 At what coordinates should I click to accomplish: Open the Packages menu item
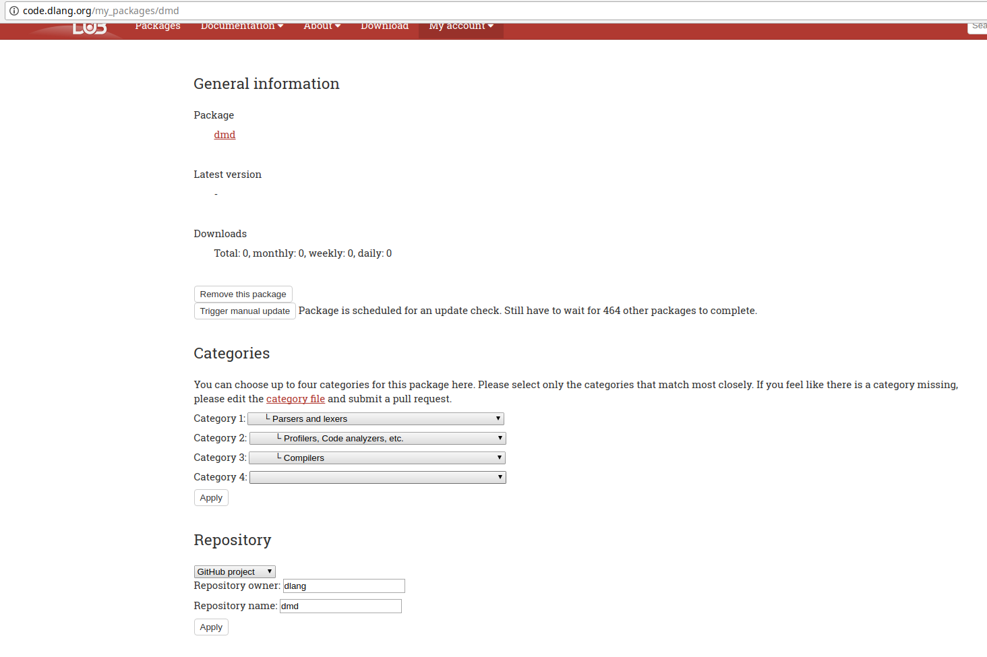[158, 27]
